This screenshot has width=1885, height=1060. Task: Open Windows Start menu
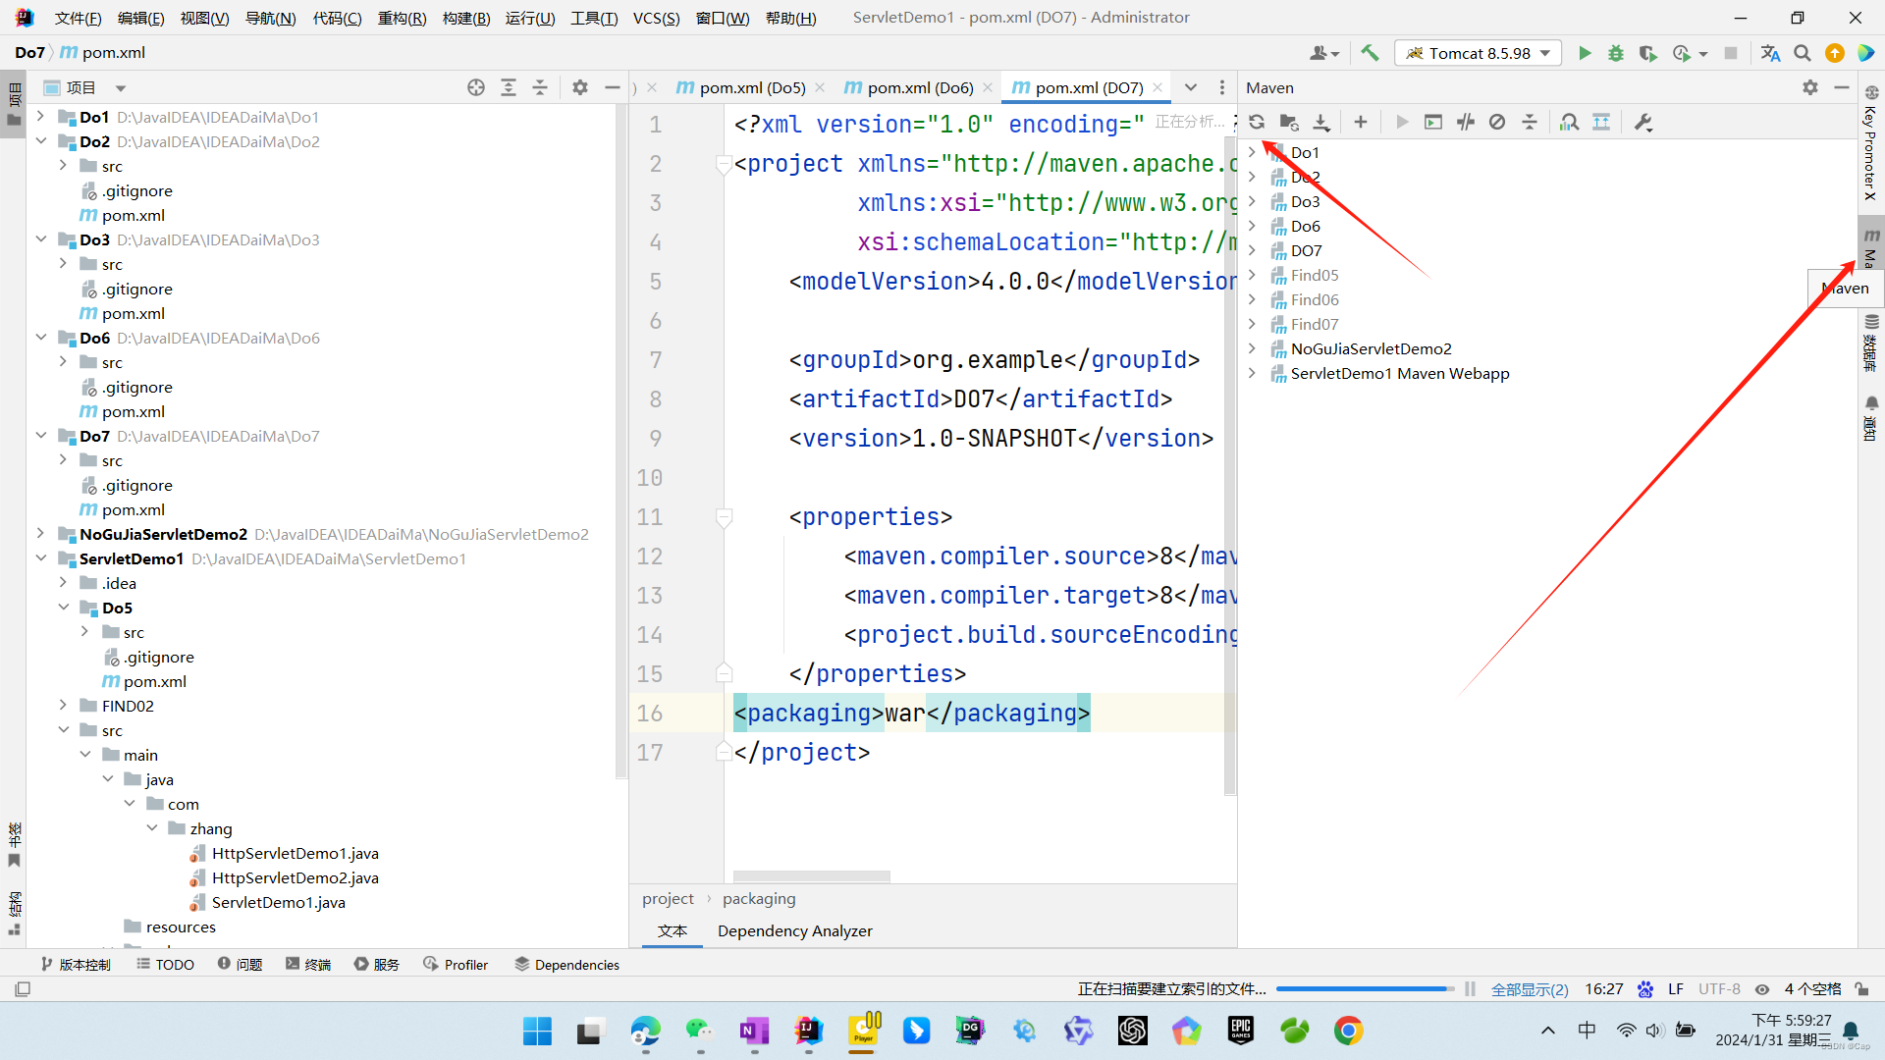[537, 1031]
